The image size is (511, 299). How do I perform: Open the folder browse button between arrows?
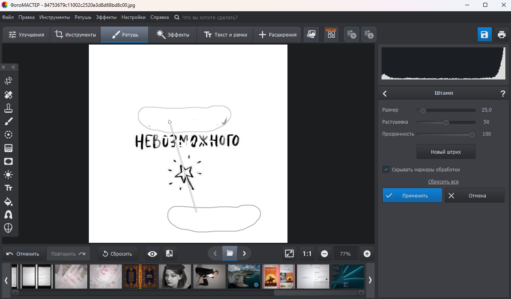(230, 253)
